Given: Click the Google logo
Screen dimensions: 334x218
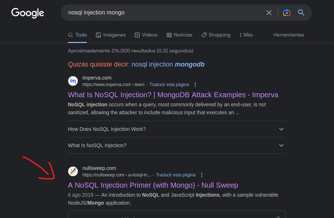Looking at the screenshot, I should (x=28, y=13).
